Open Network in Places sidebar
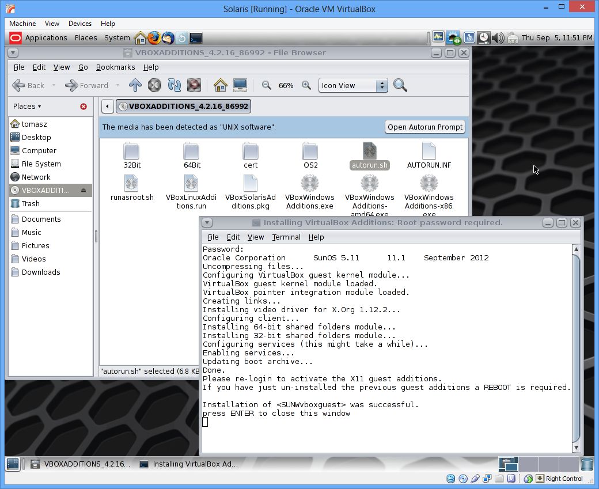599x489 pixels. [x=36, y=177]
